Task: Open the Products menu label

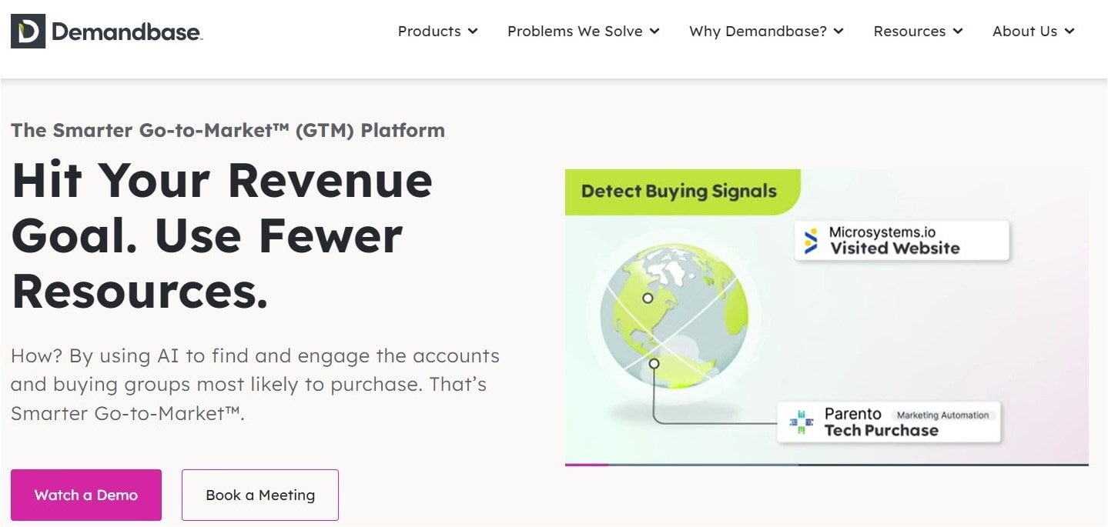Action: tap(429, 32)
